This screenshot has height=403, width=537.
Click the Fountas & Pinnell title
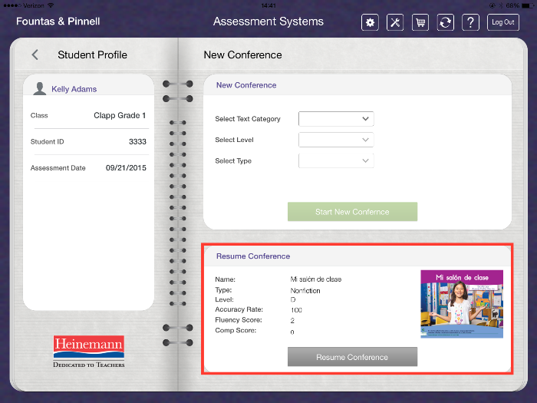click(58, 21)
